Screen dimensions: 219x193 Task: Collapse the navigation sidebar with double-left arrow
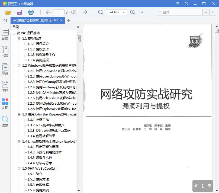tap(5, 21)
